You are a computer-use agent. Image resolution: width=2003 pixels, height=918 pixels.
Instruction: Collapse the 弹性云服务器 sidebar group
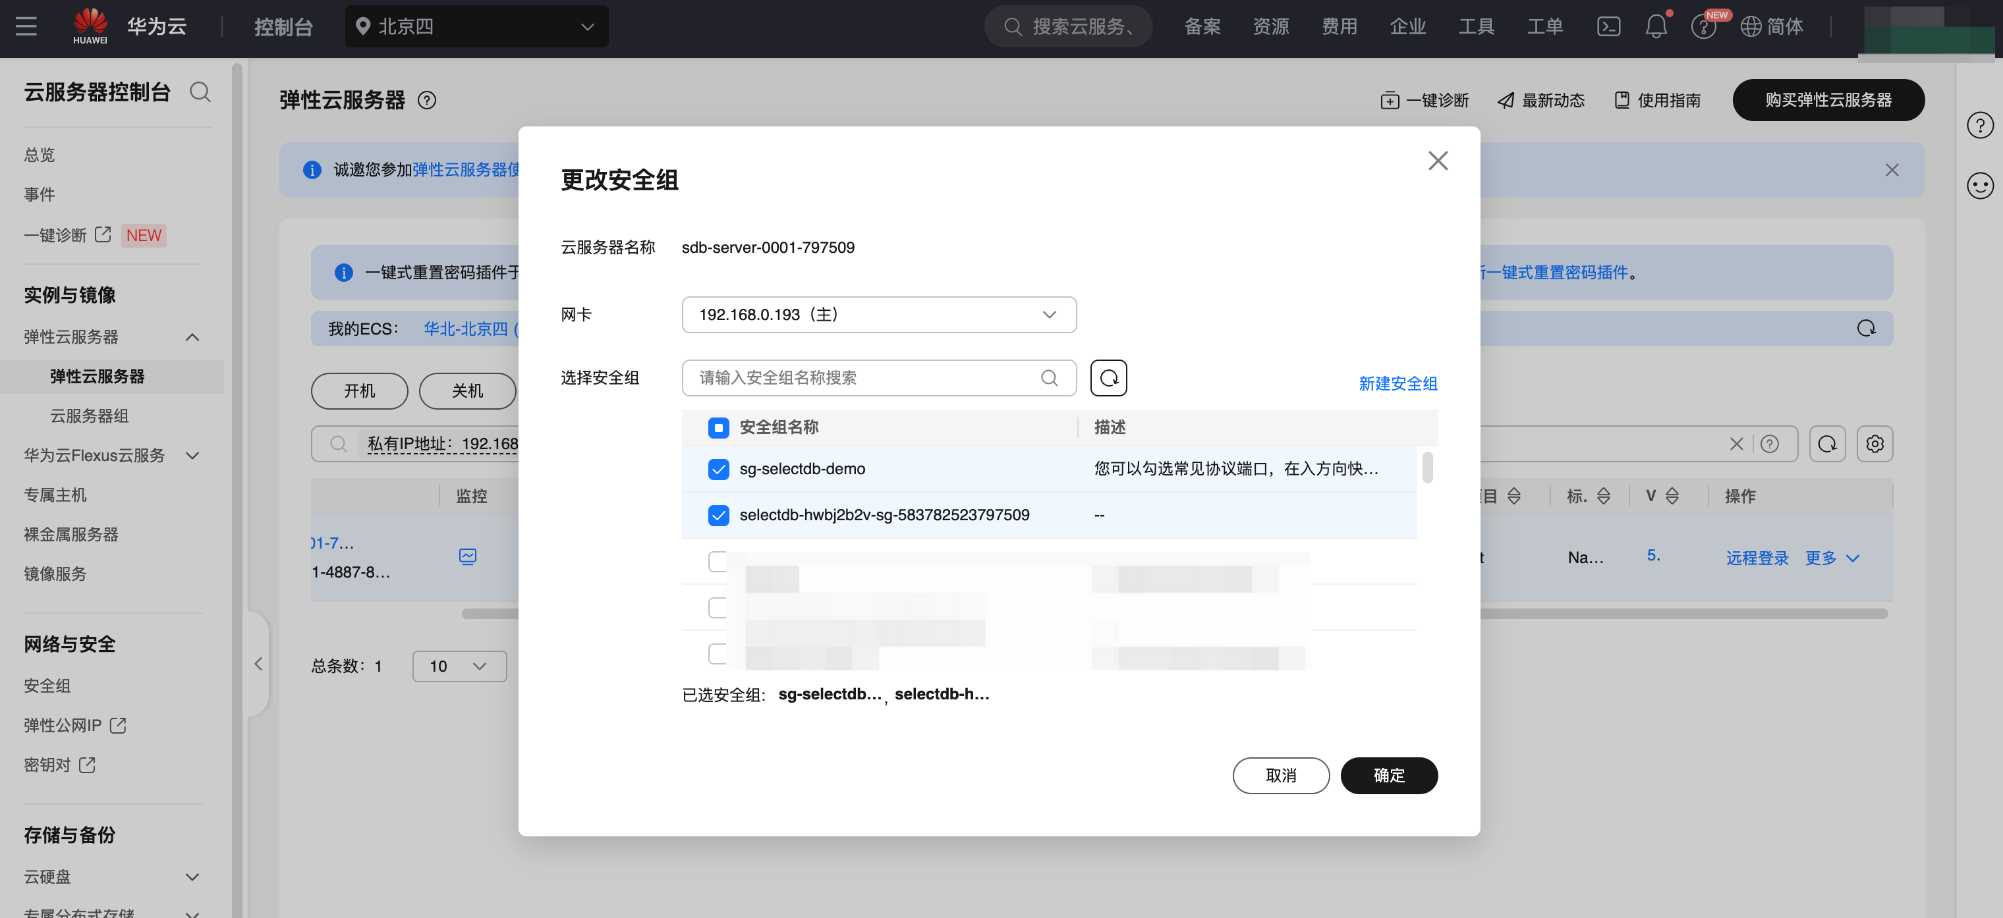point(192,337)
